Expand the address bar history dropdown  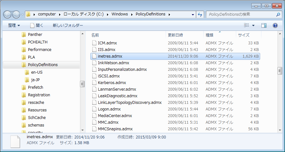tap(193, 14)
